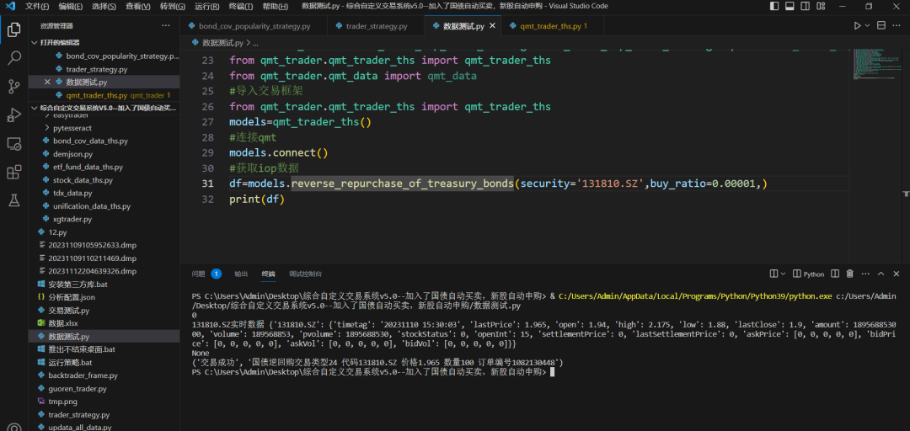Open backtrader_frame.py in file tree

coord(83,376)
